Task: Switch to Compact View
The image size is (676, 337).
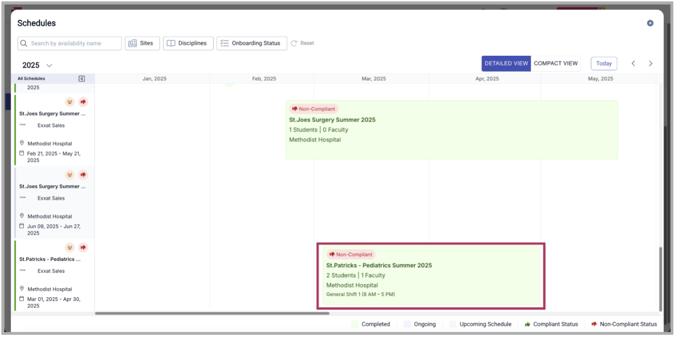Action: [x=555, y=64]
